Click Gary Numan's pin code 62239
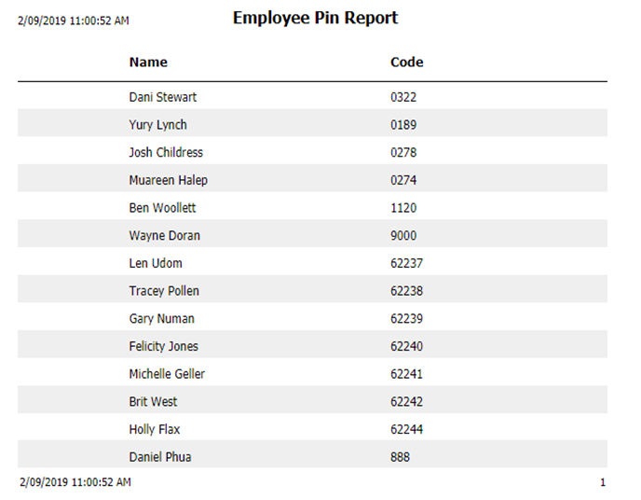641x500 pixels. tap(406, 319)
